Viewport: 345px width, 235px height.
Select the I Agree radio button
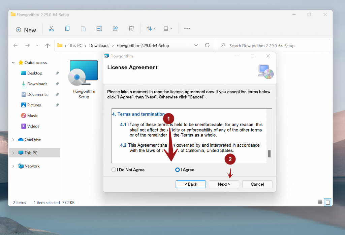178,170
